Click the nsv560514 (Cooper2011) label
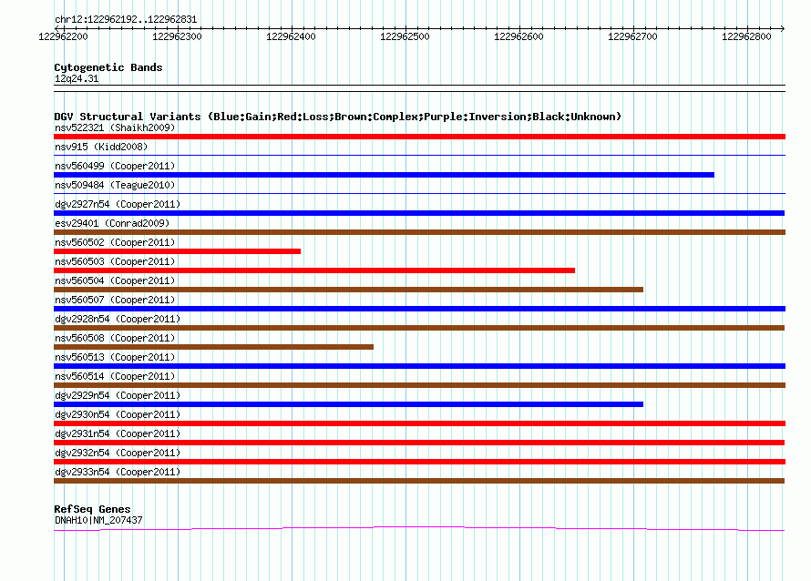The width and height of the screenshot is (811, 581). tap(115, 376)
